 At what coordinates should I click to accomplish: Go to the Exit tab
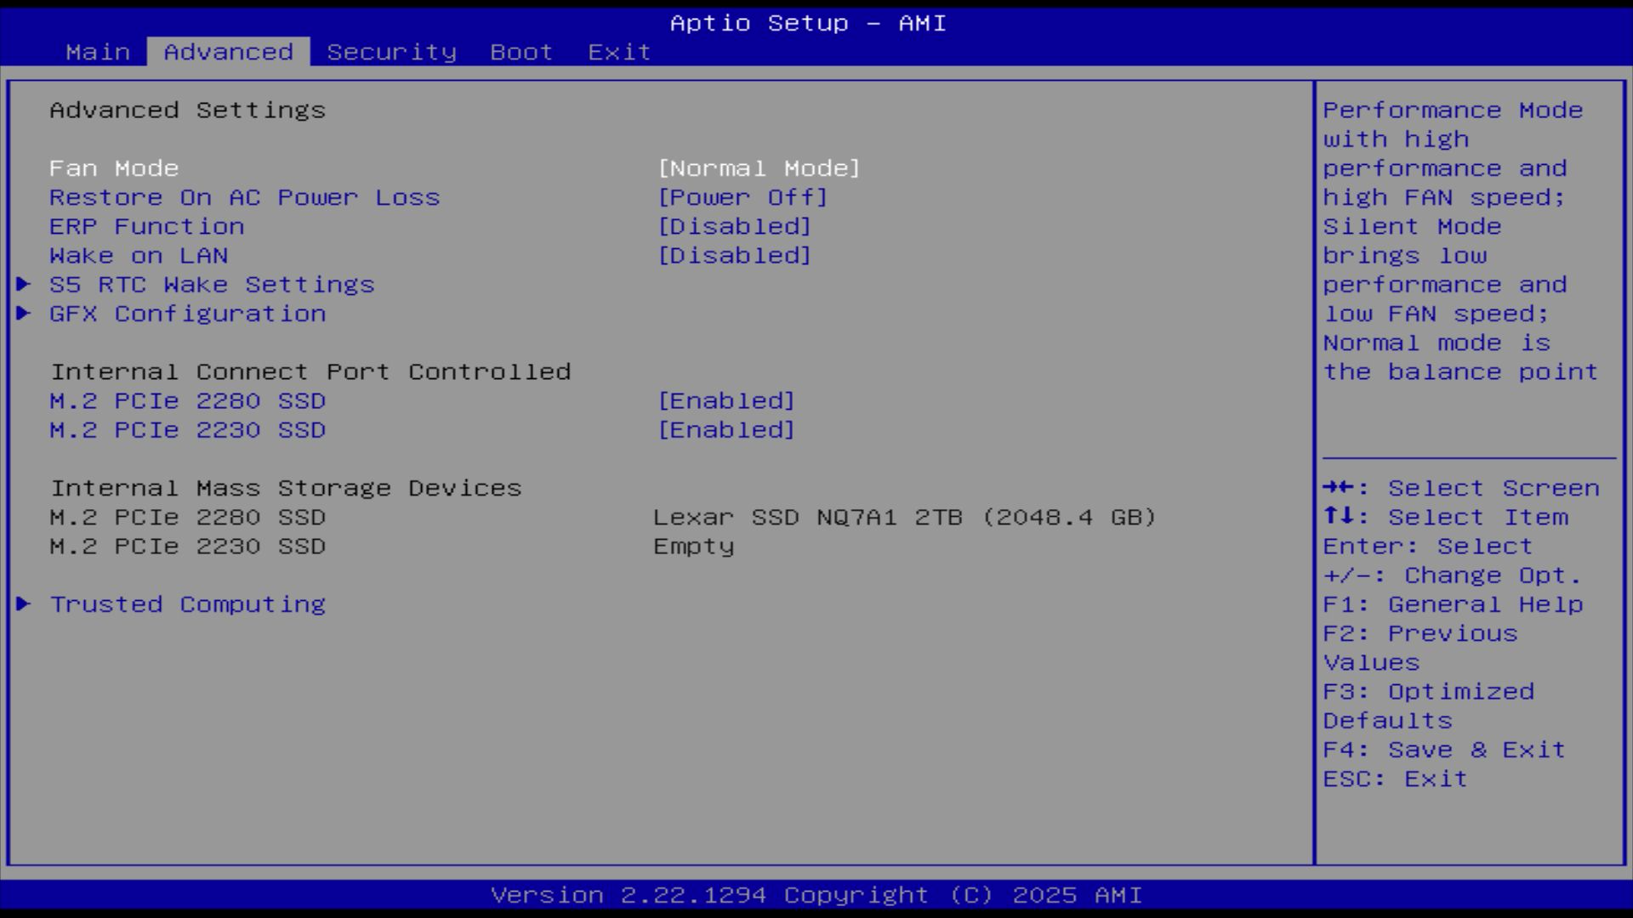coord(619,52)
